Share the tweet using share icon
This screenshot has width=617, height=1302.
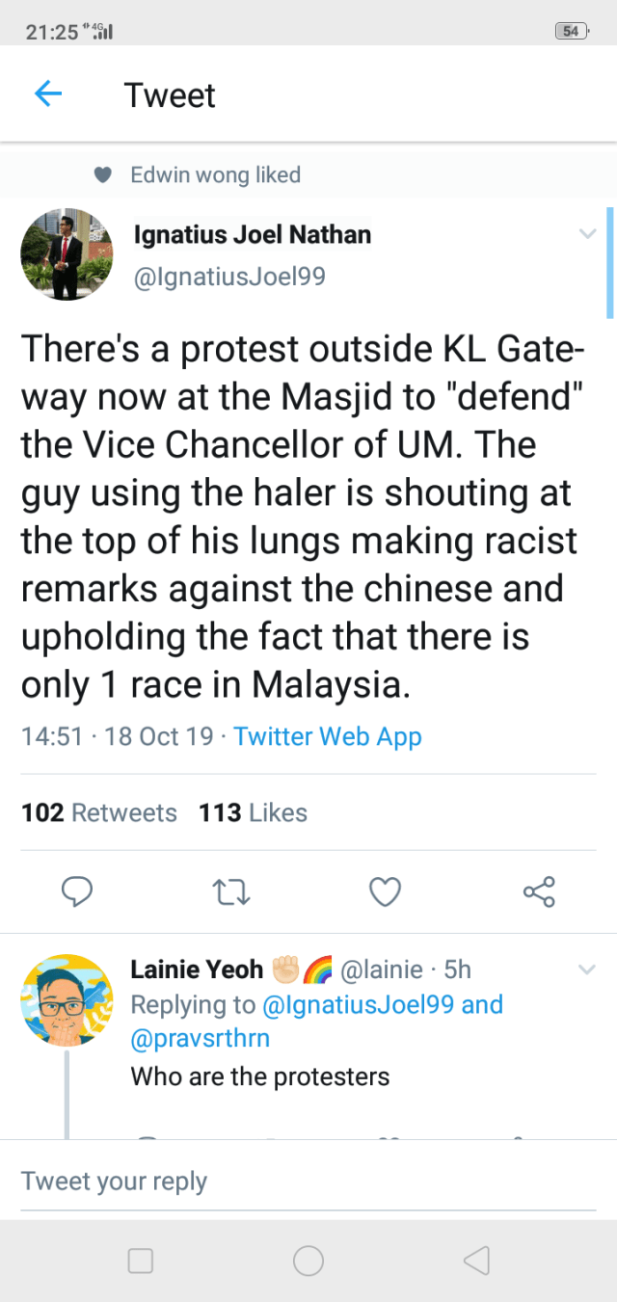coord(539,891)
